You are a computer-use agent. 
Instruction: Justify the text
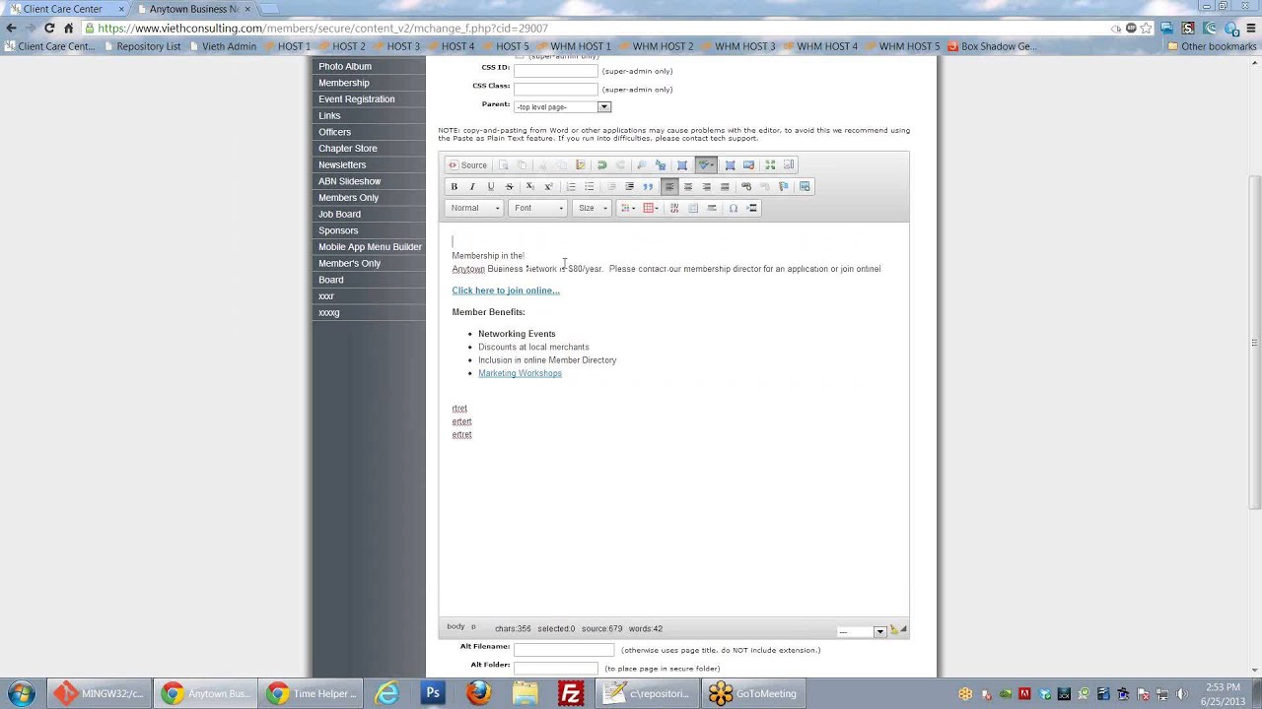pos(725,186)
